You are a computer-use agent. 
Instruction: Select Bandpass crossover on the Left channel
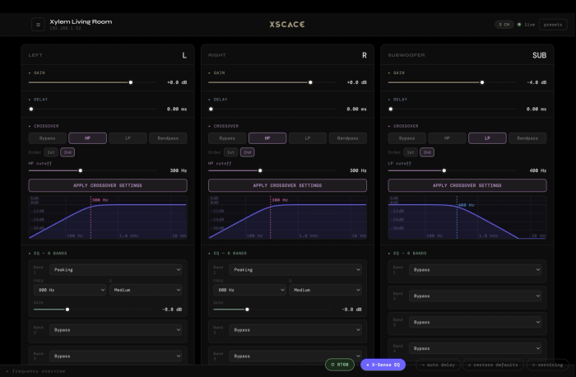click(x=168, y=138)
